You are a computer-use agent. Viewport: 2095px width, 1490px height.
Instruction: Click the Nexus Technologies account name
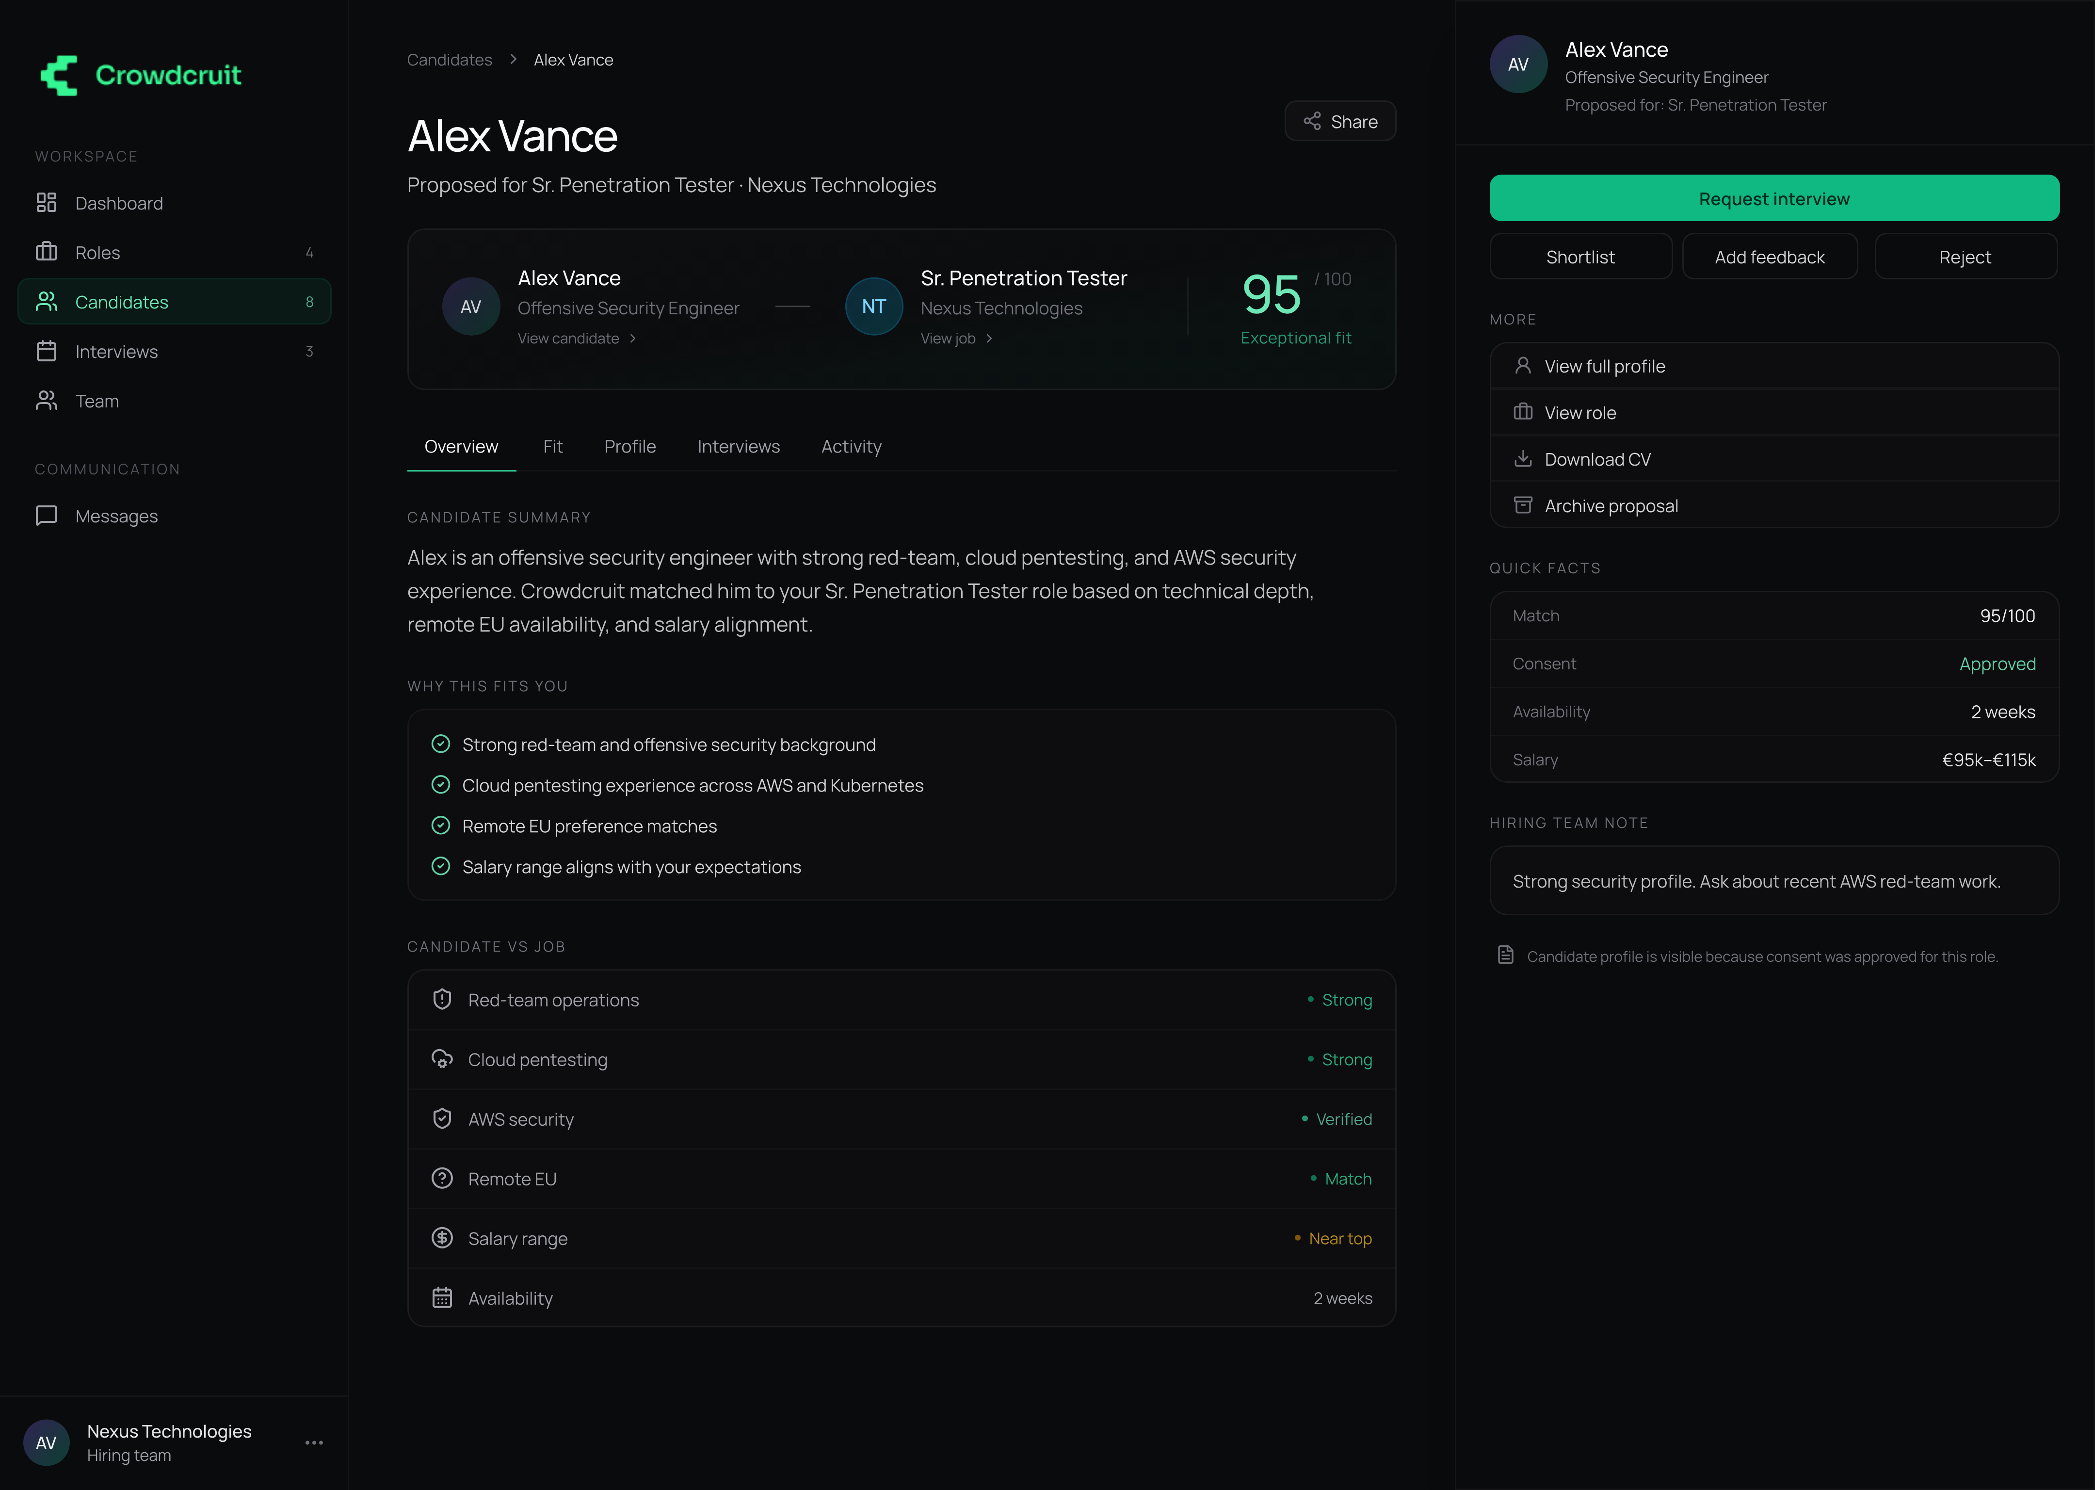click(169, 1431)
